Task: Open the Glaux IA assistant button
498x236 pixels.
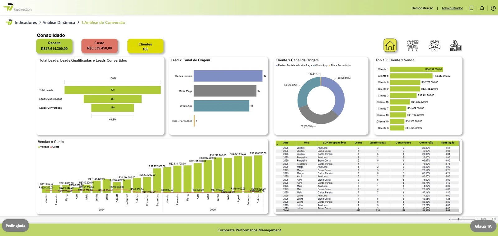Action: (x=483, y=226)
